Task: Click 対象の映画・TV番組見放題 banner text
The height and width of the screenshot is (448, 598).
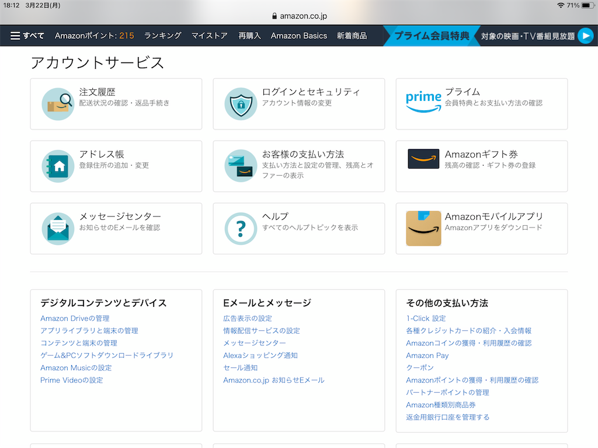Action: click(x=528, y=36)
